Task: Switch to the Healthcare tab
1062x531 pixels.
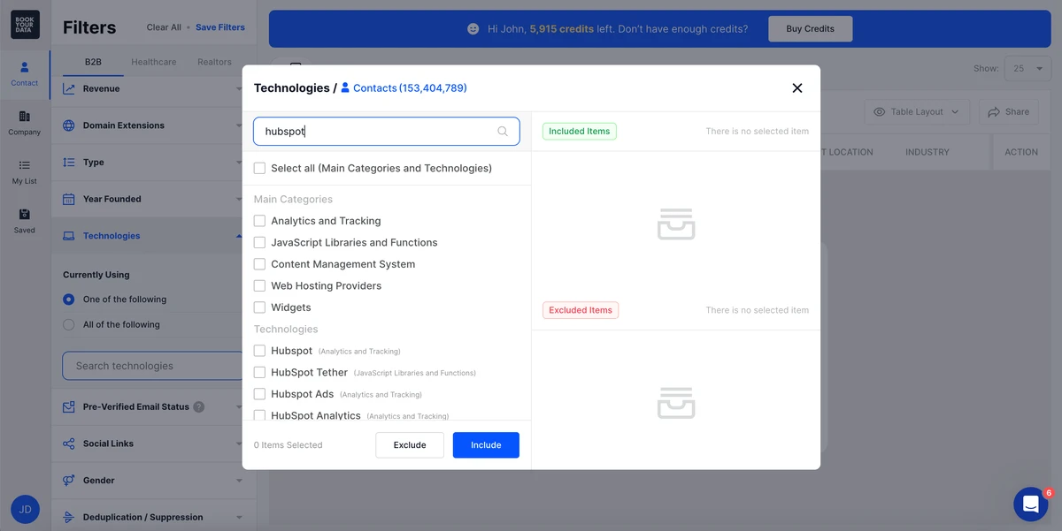Action: pos(153,62)
